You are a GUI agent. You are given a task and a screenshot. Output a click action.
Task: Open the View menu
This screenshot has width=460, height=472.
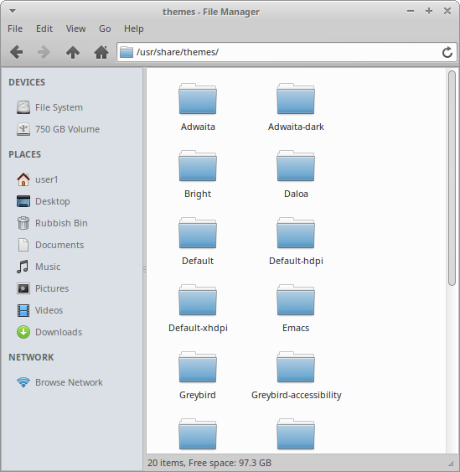pos(75,29)
